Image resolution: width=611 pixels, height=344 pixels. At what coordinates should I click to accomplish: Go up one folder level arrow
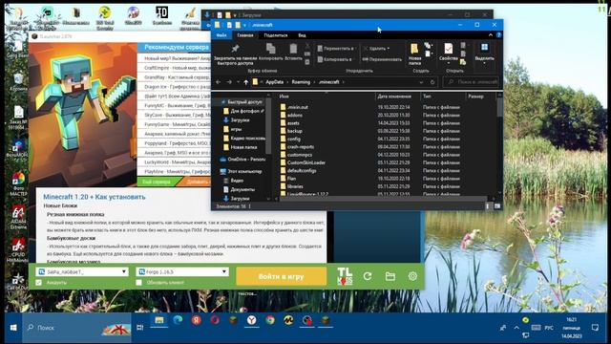[246, 82]
